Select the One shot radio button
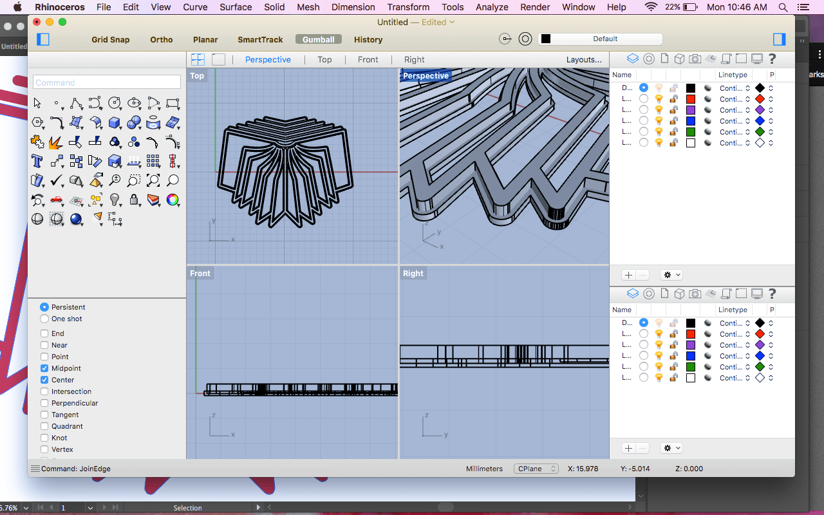 tap(44, 319)
